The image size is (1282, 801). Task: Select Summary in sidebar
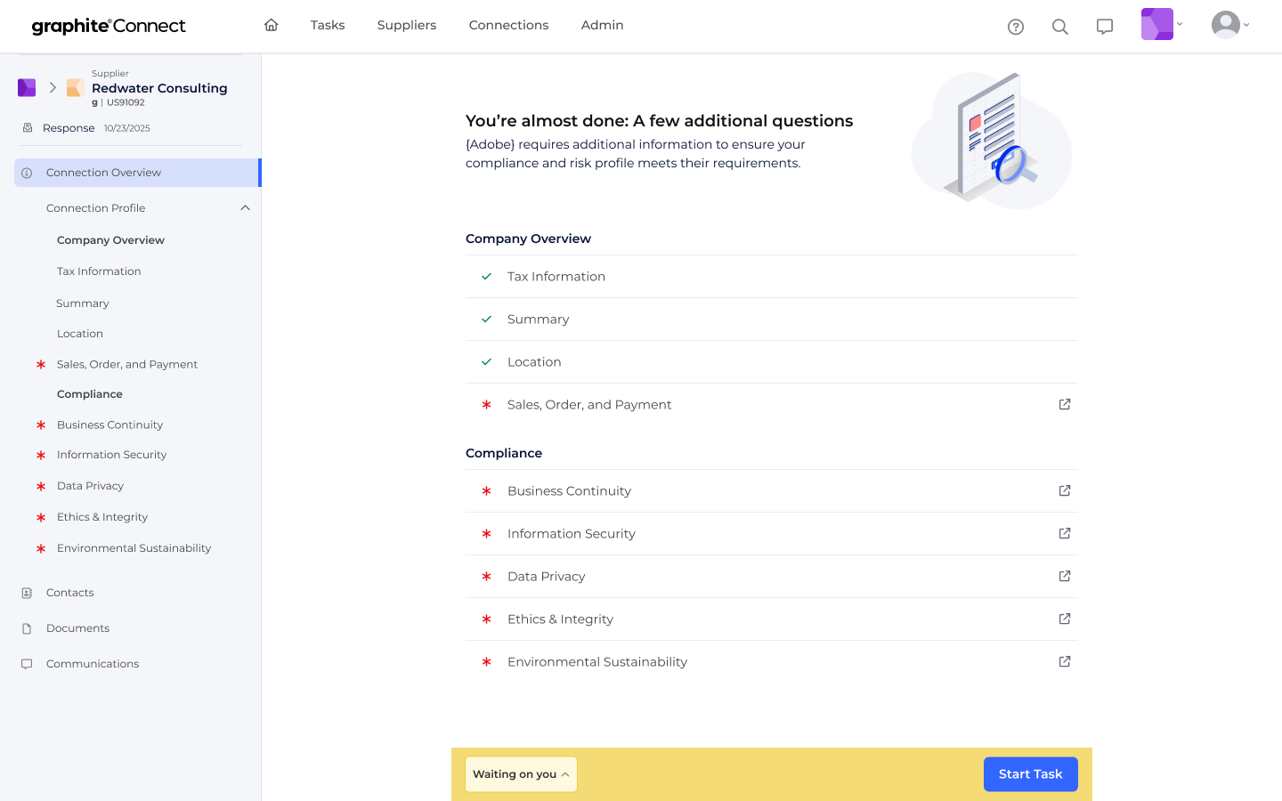pos(83,303)
